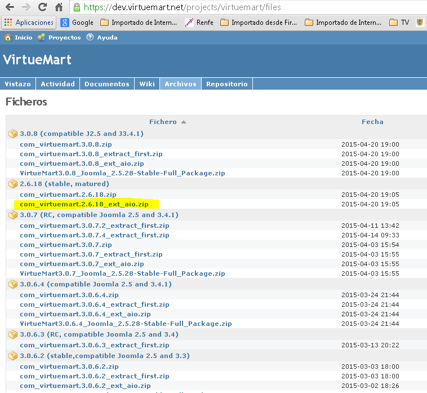Open the first Importado de Intern... bookmark folder
The height and width of the screenshot is (393, 427).
139,23
